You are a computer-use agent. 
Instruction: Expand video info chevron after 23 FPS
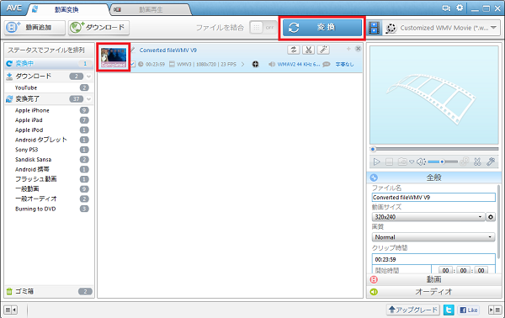[x=242, y=65]
